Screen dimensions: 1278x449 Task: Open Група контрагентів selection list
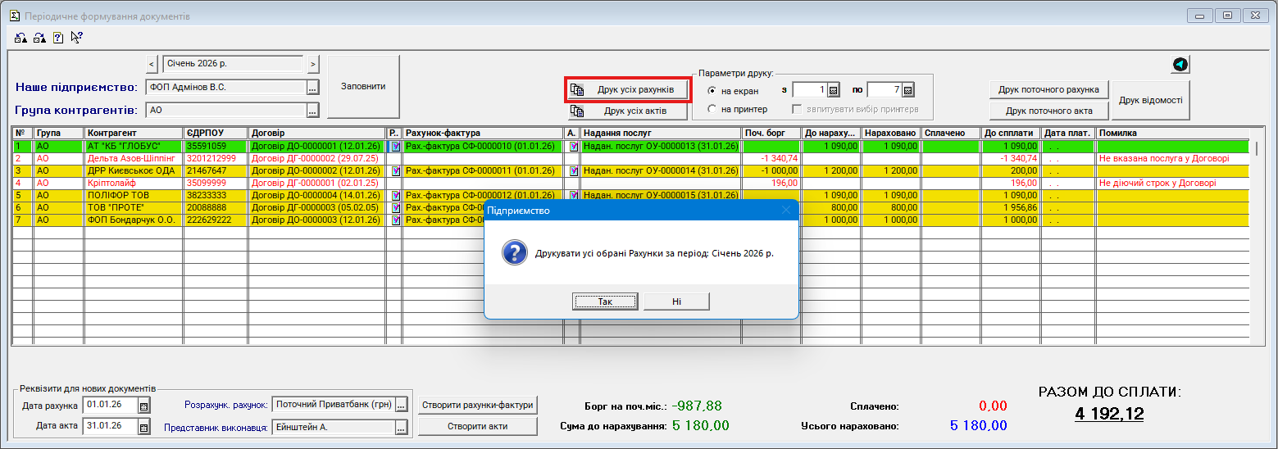pyautogui.click(x=312, y=111)
